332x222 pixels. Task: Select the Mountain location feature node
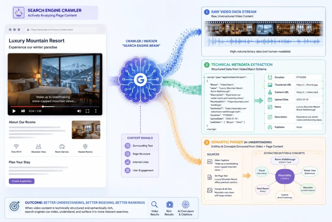tap(308, 189)
